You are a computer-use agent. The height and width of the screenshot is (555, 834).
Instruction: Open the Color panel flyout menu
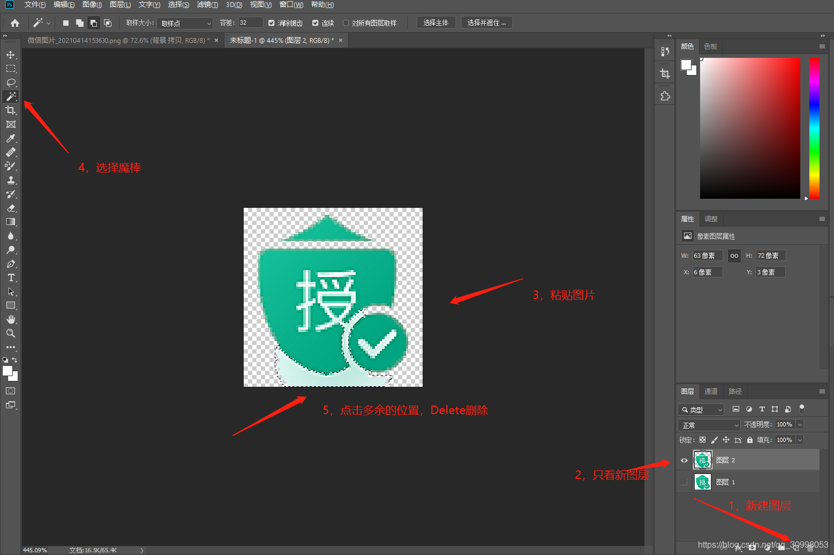[822, 47]
